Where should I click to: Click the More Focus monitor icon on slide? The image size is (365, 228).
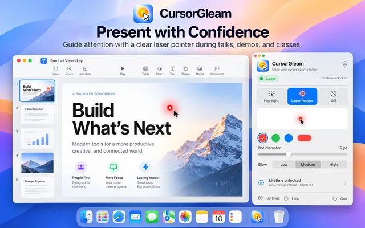[113, 167]
